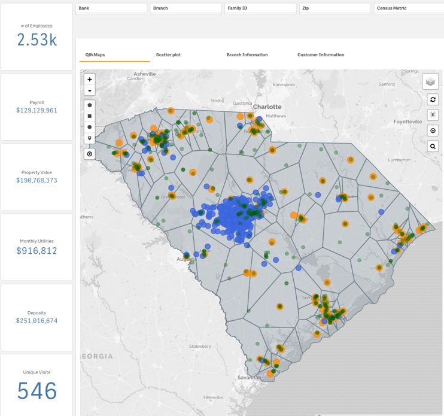Open the Family ID filter
This screenshot has width=444, height=416.
[x=260, y=8]
